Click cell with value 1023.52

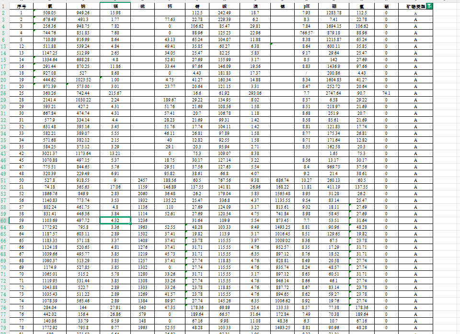point(83,80)
